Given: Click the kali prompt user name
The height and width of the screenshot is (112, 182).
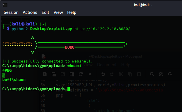Looking at the screenshot, I should (16, 24).
